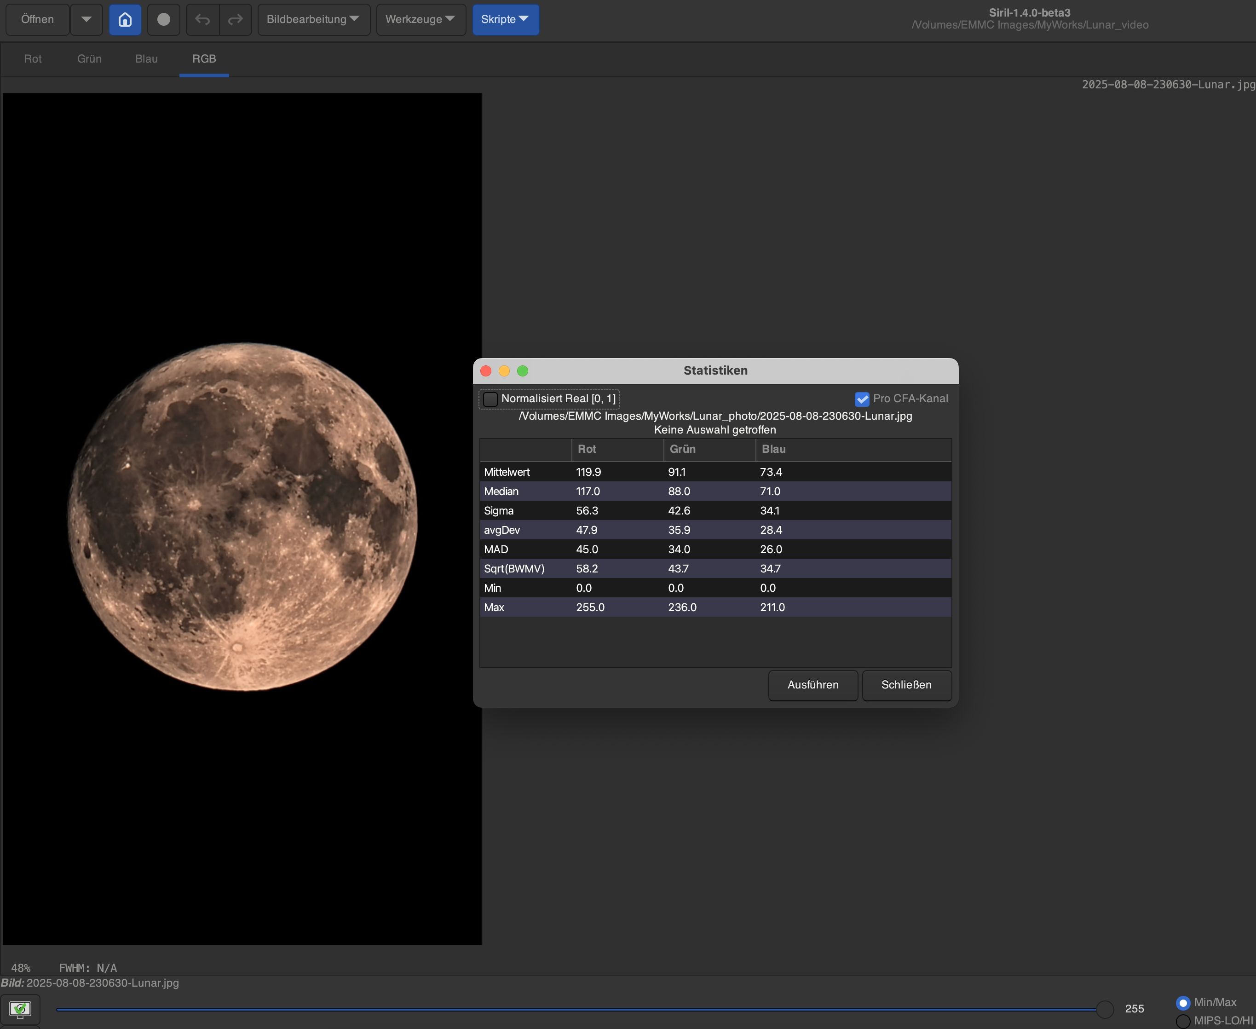This screenshot has width=1256, height=1029.
Task: Click the Bild: filename in status bar
Action: coord(90,983)
